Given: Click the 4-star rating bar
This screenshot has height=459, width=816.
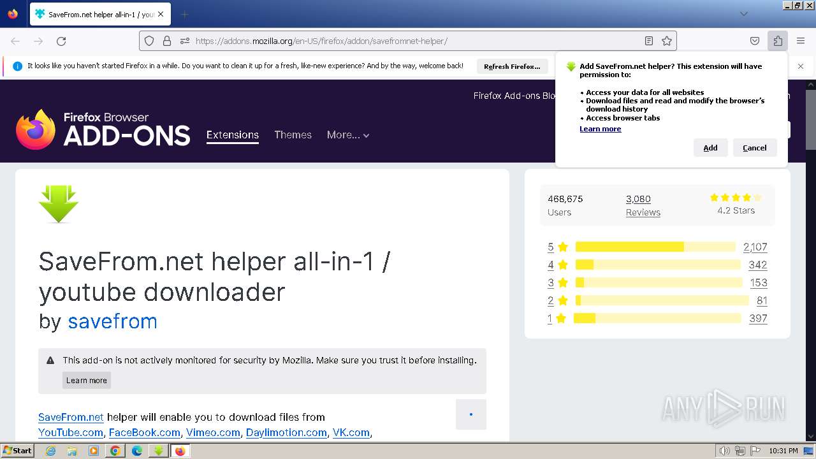Looking at the screenshot, I should click(x=658, y=265).
